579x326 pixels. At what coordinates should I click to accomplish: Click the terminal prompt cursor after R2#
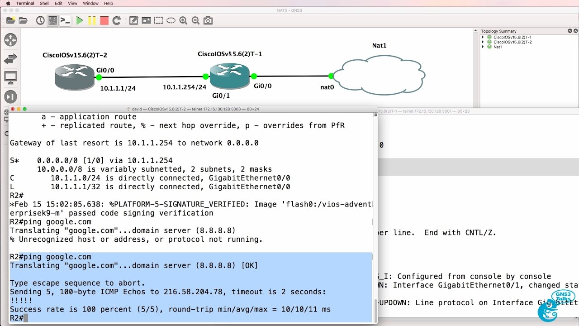point(26,318)
